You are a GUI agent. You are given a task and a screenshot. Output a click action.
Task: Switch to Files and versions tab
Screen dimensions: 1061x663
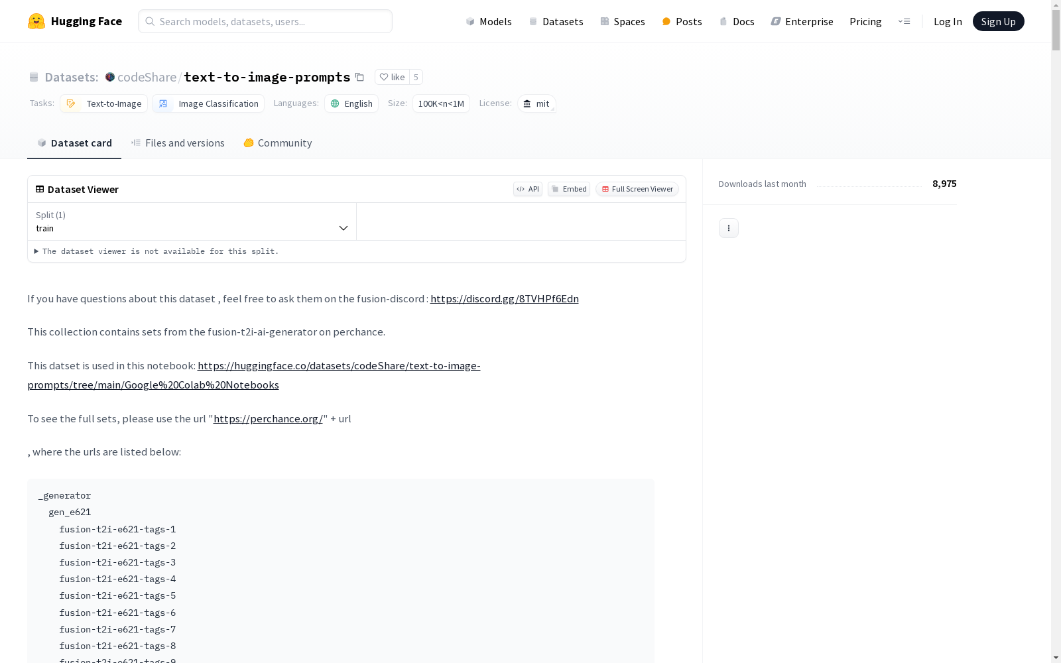click(x=178, y=143)
